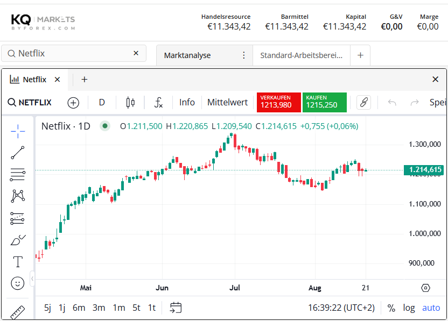This screenshot has width=448, height=321.
Task: Click the chart link icon
Action: coord(363,103)
